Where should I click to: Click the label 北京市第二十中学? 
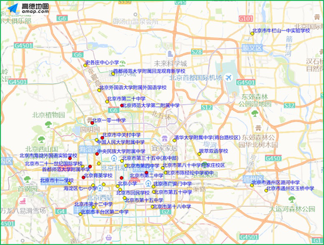pyautogui.click(x=126, y=99)
